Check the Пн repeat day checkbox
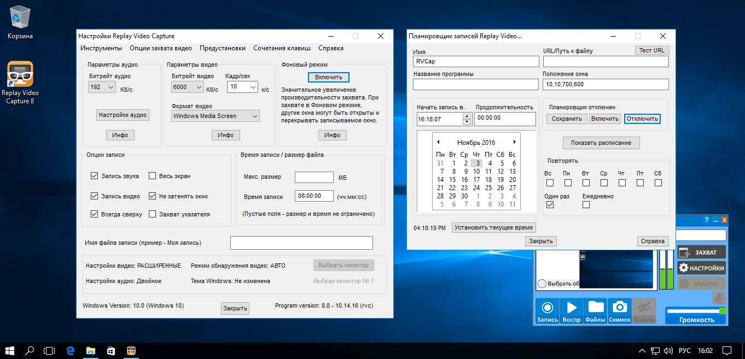745x359 pixels. tap(568, 183)
